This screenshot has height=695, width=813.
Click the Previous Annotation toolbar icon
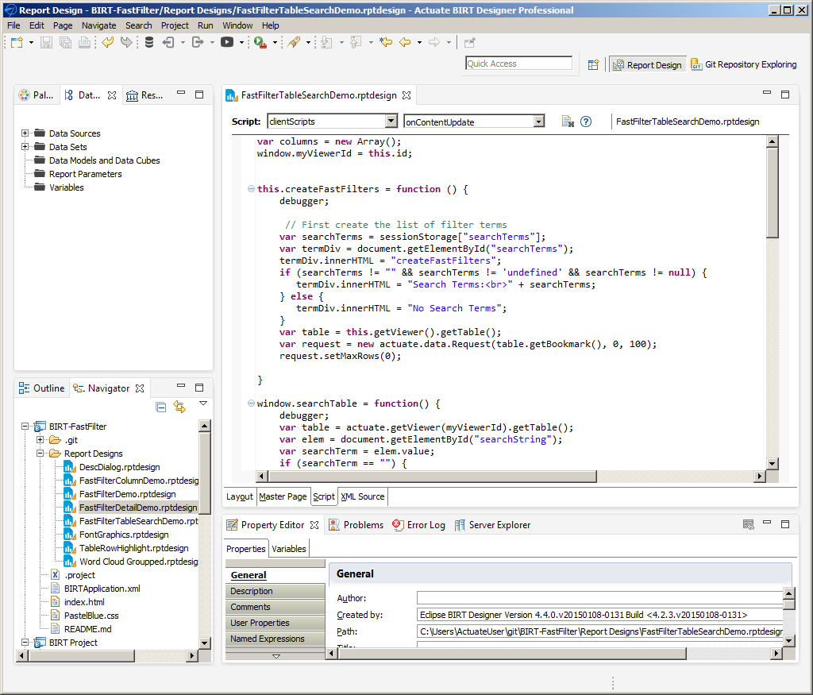point(356,43)
